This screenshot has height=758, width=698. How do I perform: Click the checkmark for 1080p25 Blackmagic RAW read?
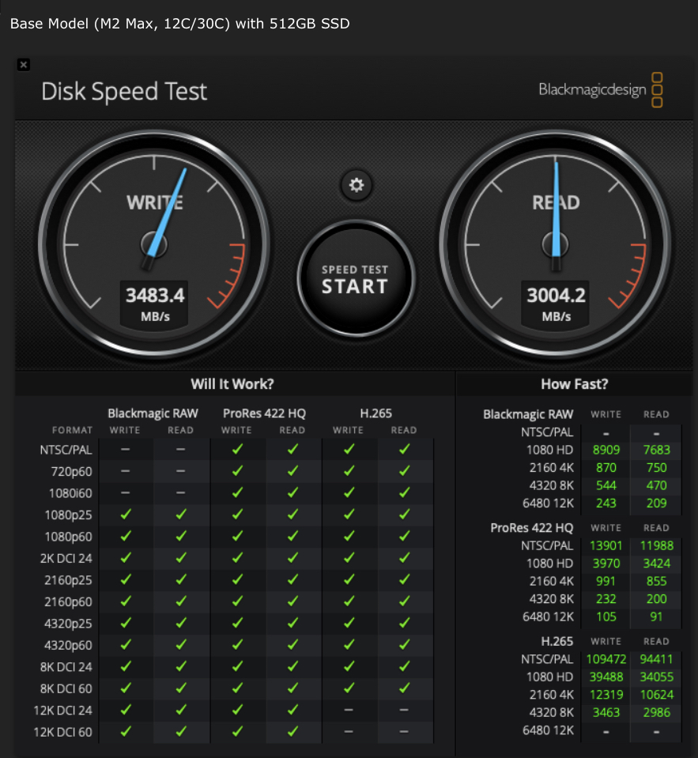tap(180, 515)
